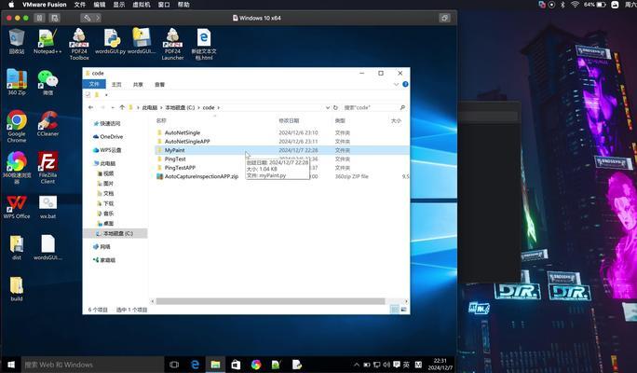Launch Google Chrome from the desktop
Viewport: 637px width, 373px height.
point(17,121)
